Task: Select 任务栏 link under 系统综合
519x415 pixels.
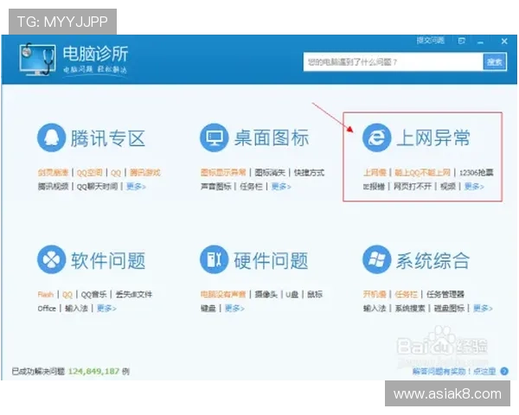Action: tap(407, 294)
